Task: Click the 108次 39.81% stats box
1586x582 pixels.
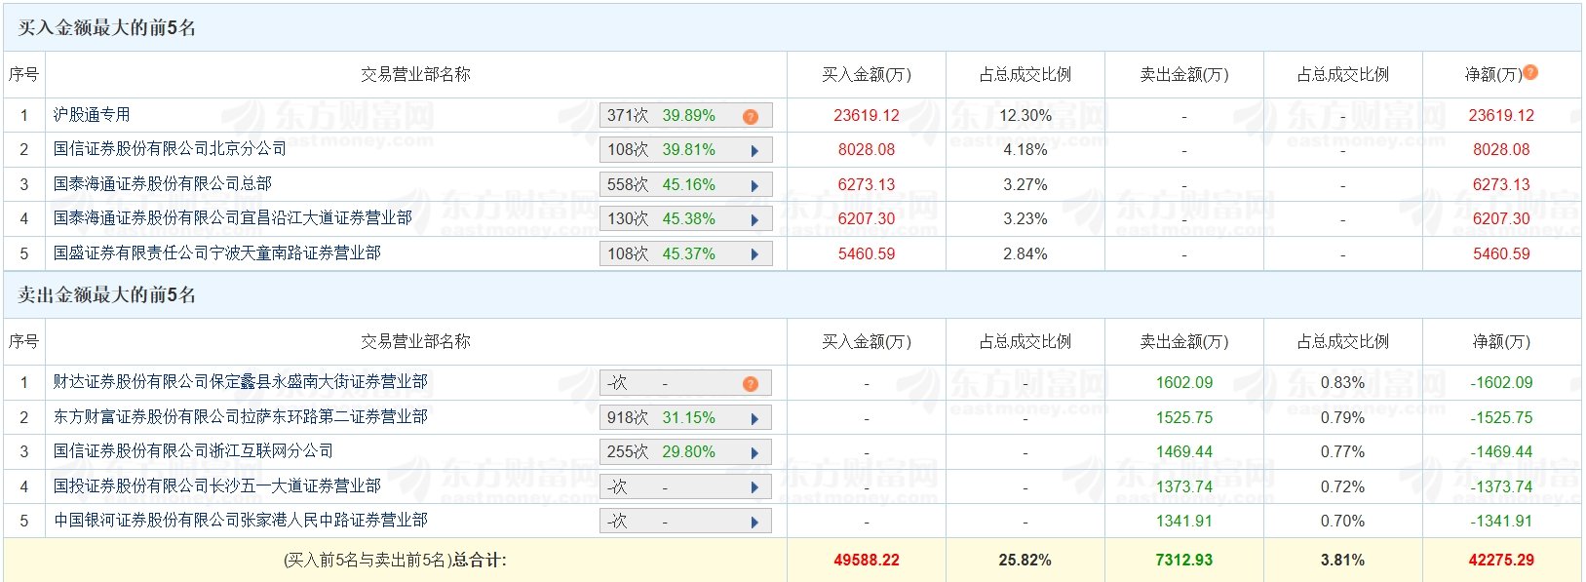Action: click(x=685, y=150)
